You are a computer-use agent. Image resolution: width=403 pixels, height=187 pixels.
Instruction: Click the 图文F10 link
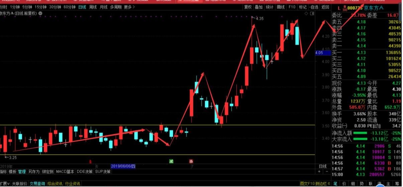tap(307, 183)
